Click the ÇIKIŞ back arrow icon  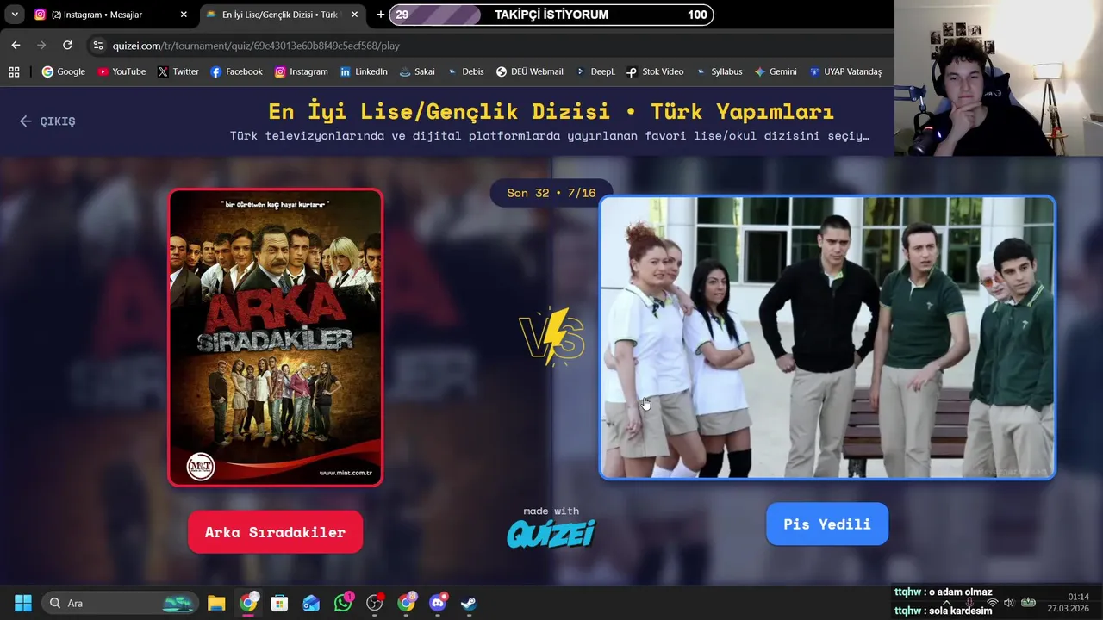[25, 121]
